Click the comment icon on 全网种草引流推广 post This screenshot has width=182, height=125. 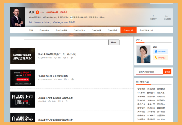pos(65,58)
